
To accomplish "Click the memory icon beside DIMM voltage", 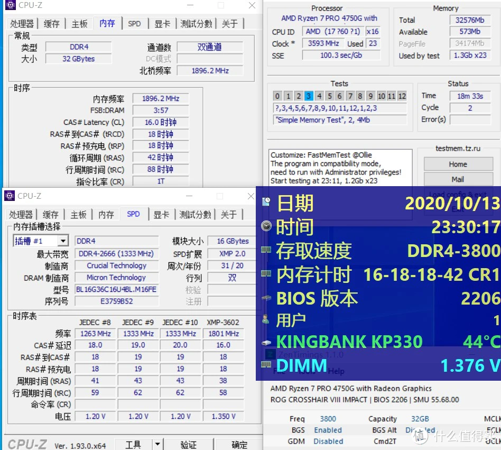I will click(266, 365).
